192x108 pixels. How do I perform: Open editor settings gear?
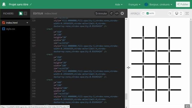[122, 13]
